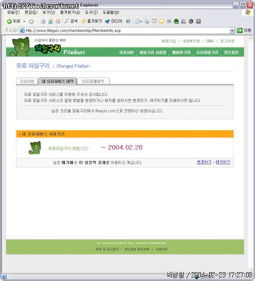The image size is (255, 281).
Task: Click the 유료 파일구리 page heading
Action: point(33,65)
